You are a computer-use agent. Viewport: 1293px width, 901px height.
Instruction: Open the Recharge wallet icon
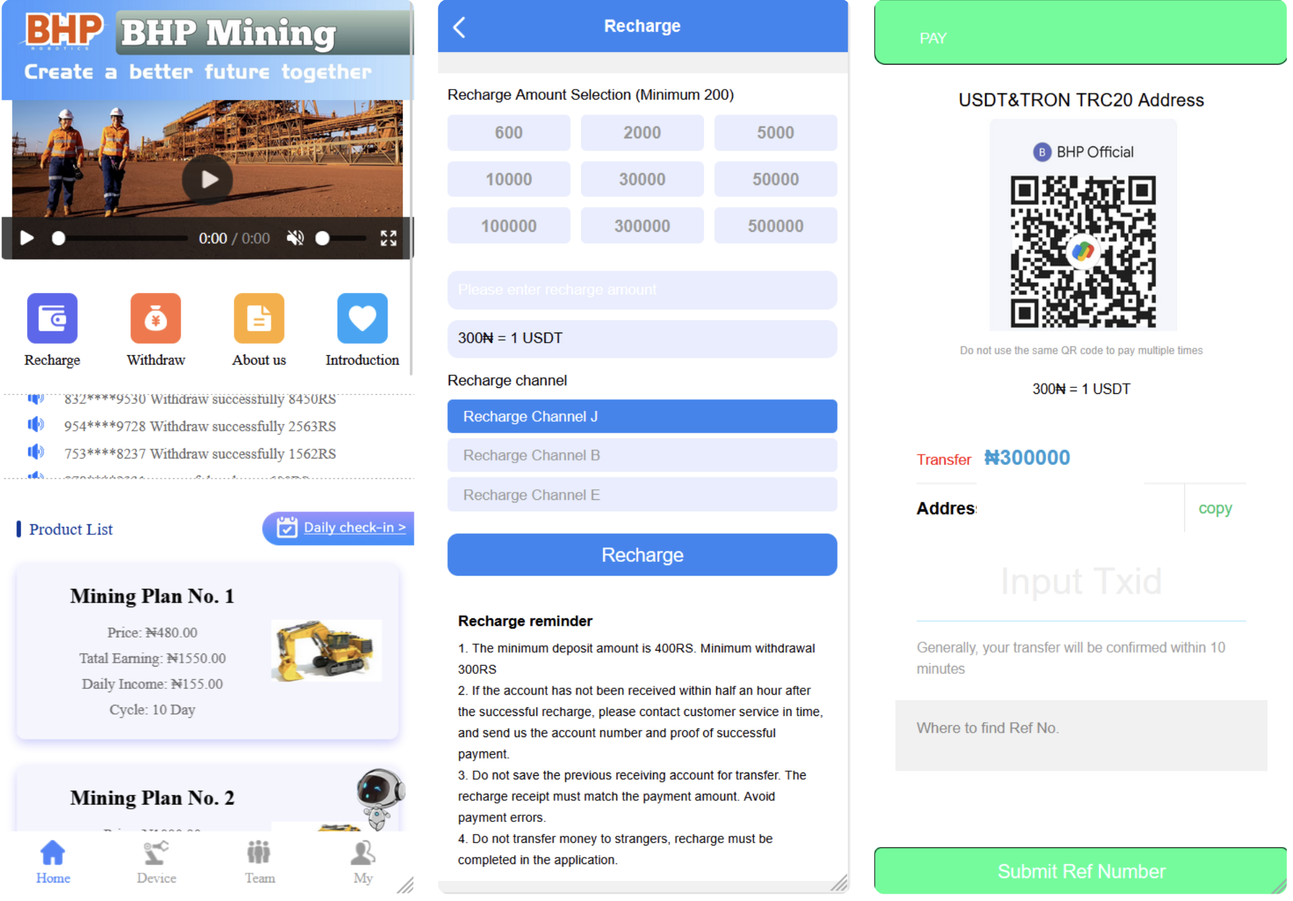pos(52,318)
